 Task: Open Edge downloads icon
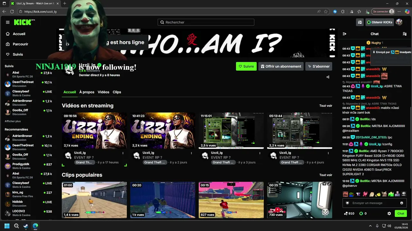(x=367, y=12)
